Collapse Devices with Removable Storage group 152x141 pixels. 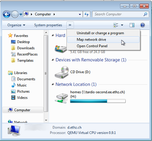tap(53, 60)
